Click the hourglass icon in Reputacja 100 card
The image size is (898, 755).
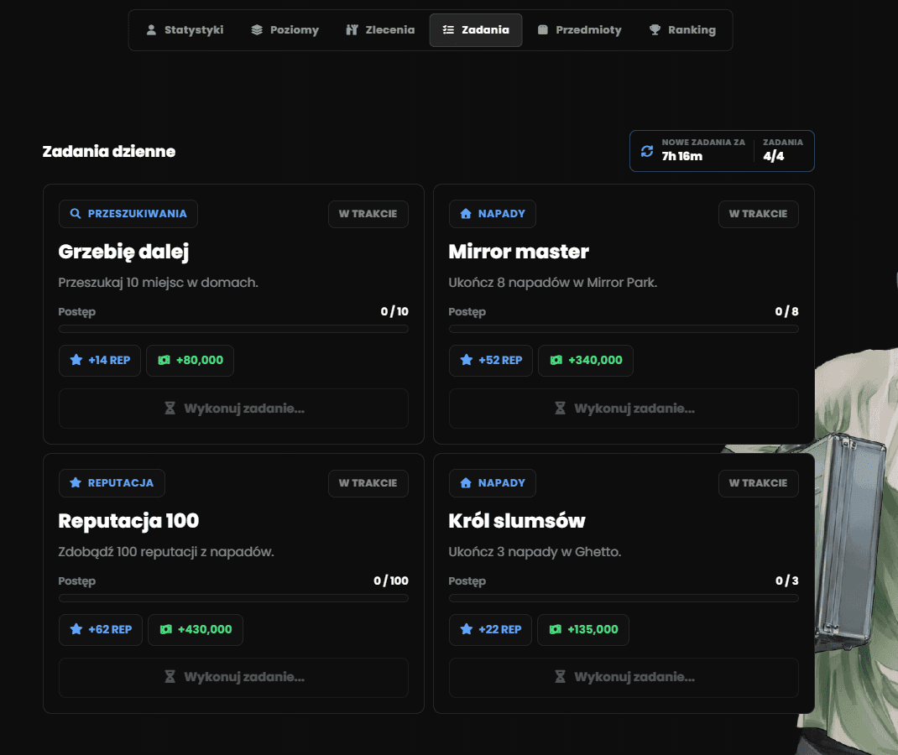pyautogui.click(x=170, y=677)
